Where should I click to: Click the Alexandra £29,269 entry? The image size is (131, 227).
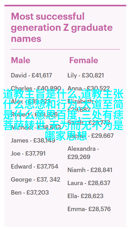(x=83, y=153)
